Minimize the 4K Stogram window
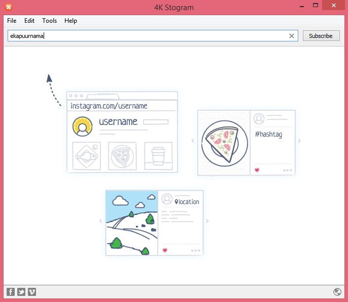Screen dimensions: 348x302 coord(302,6)
